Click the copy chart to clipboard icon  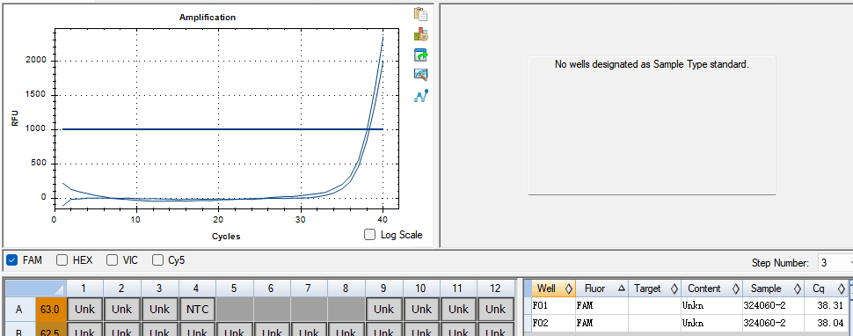pos(420,14)
